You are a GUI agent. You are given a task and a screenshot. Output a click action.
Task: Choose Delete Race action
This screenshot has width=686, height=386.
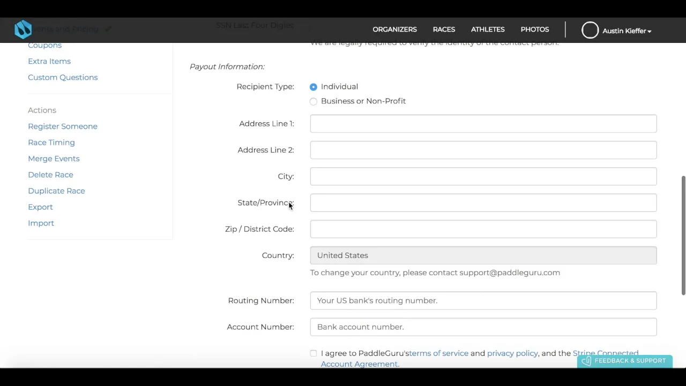(x=50, y=174)
